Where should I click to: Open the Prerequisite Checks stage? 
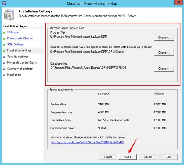(x=20, y=38)
